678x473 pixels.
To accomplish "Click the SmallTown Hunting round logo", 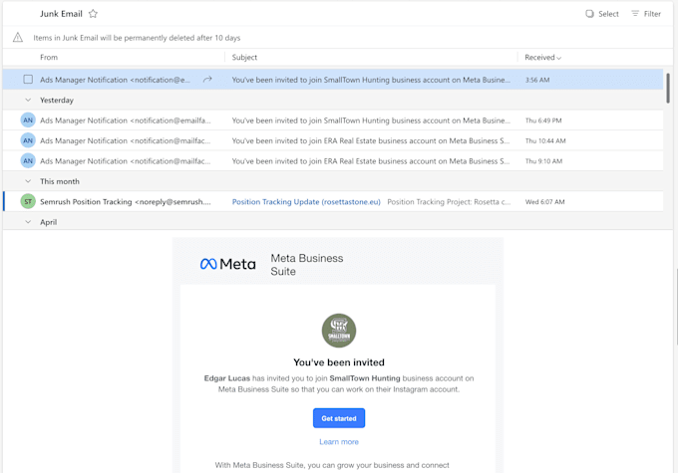I will tap(339, 331).
